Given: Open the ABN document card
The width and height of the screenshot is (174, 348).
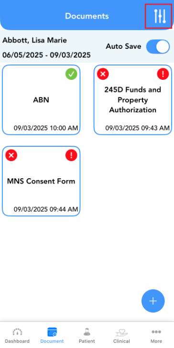Looking at the screenshot, I should click(41, 100).
